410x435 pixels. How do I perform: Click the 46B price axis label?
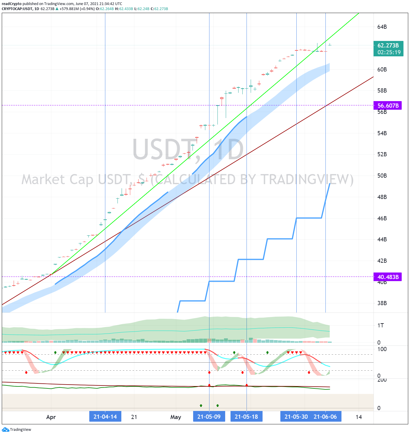coord(382,218)
